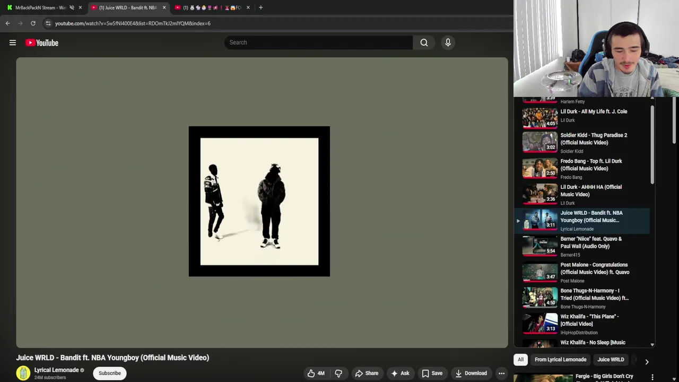Reload the page with refresh icon
The image size is (679, 382).
33,23
